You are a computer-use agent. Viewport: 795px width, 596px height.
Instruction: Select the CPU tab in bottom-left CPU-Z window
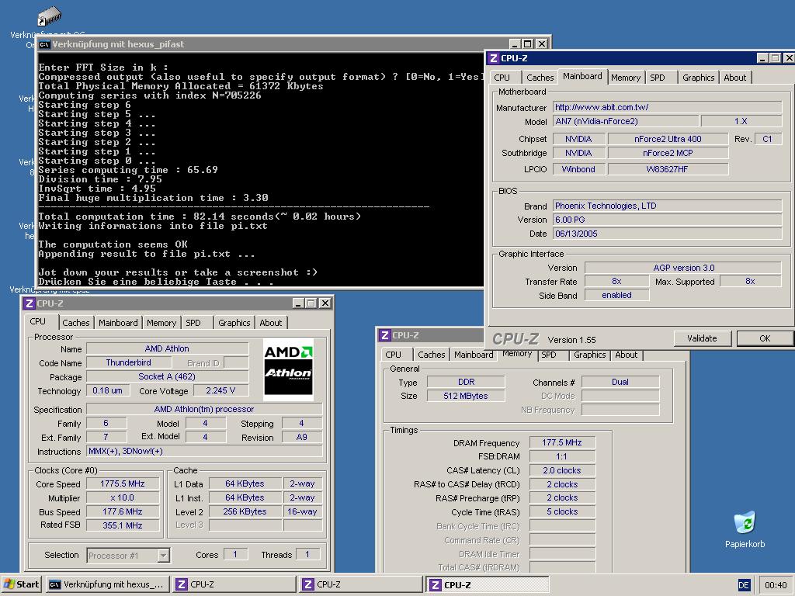(37, 321)
